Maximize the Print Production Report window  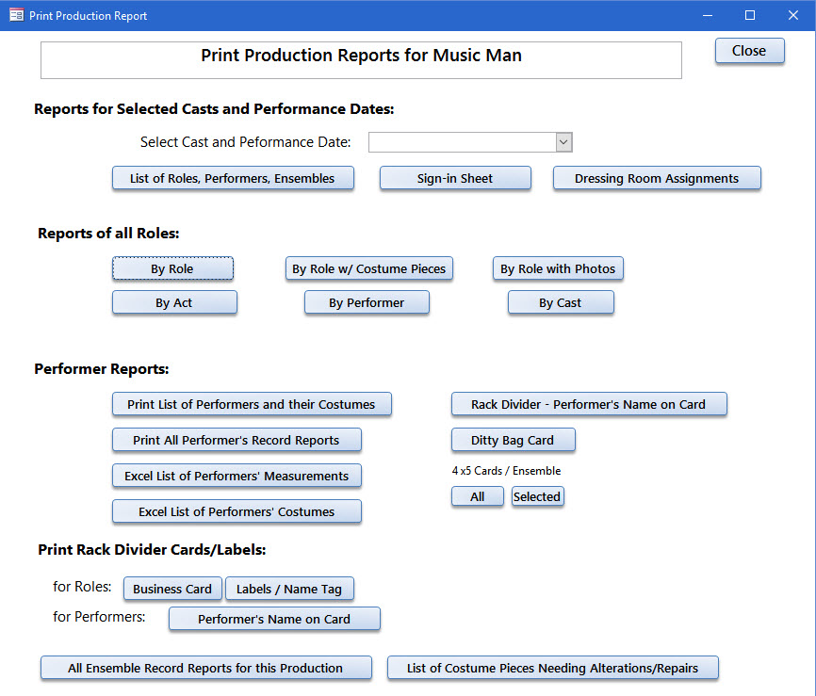pos(750,15)
